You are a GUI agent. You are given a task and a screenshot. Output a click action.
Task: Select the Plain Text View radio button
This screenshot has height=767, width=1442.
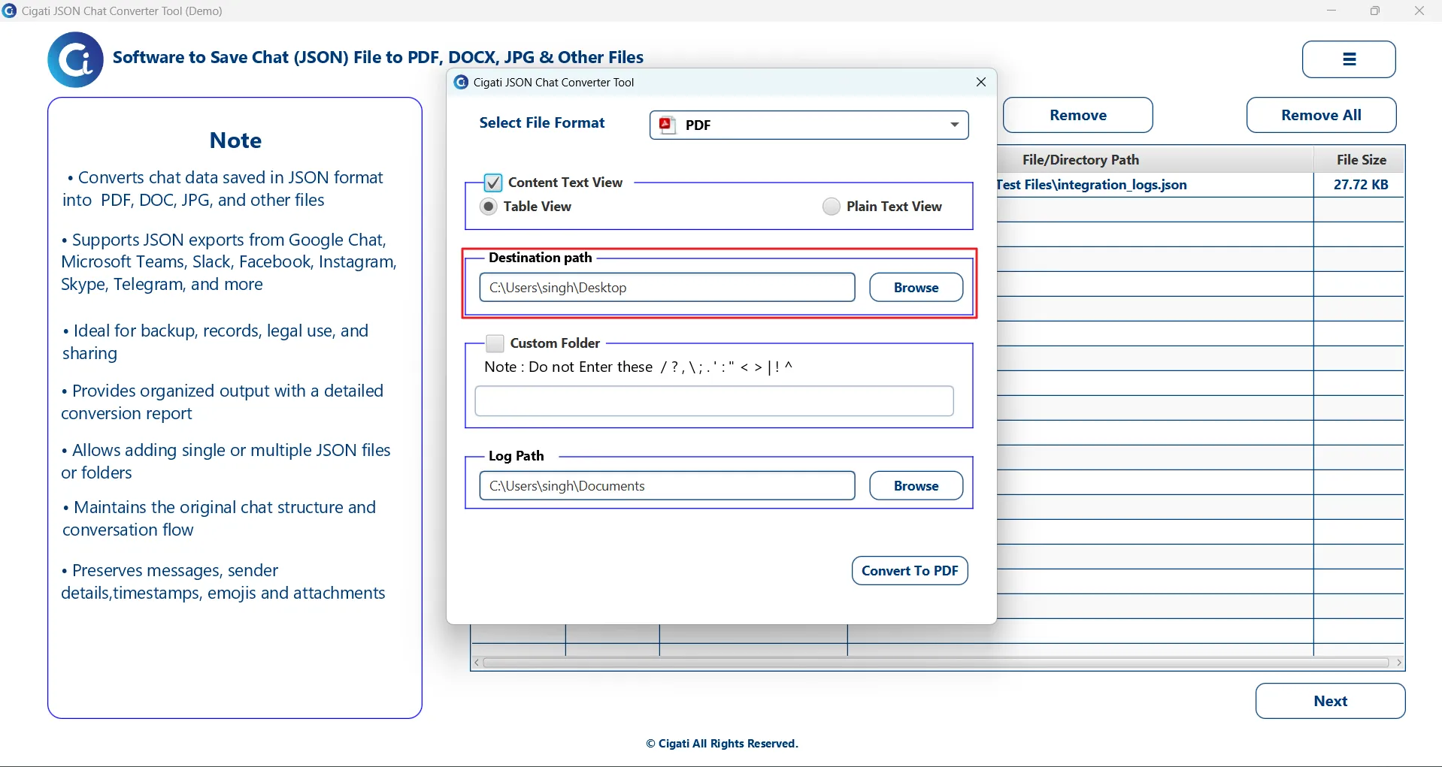pos(831,207)
